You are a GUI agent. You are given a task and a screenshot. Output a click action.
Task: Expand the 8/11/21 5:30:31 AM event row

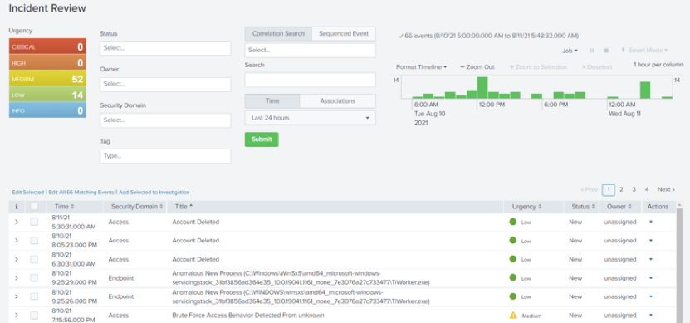(17, 222)
